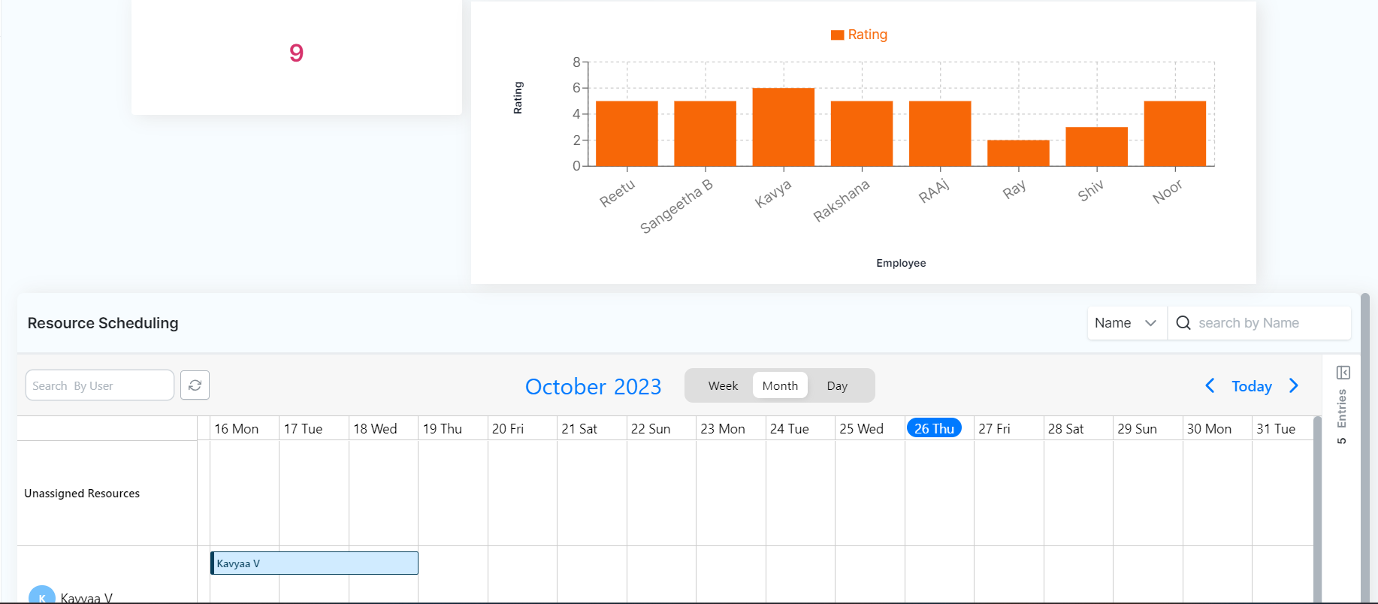Open the Kavyaa V schedule event bar
The height and width of the screenshot is (604, 1378).
point(314,563)
